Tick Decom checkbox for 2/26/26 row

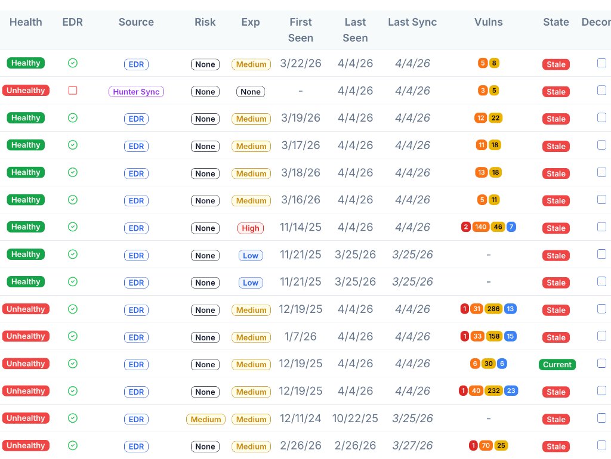click(601, 445)
